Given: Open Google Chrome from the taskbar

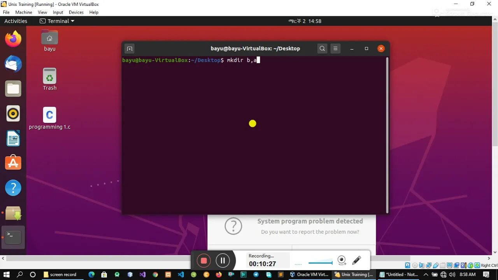Looking at the screenshot, I should [155, 275].
